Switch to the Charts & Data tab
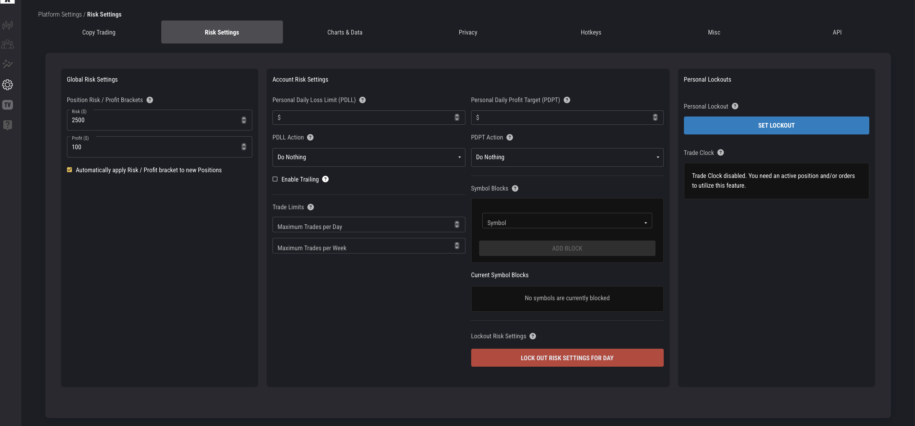915x426 pixels. 344,32
